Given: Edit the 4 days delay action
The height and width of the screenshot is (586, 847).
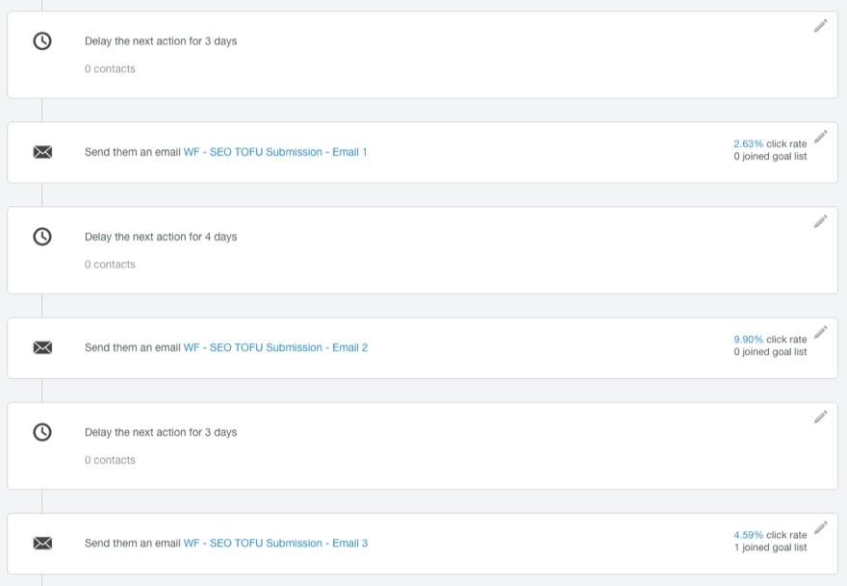Looking at the screenshot, I should [820, 221].
